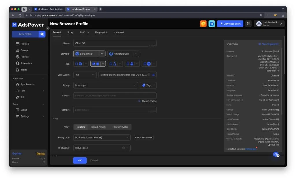Expand the SunBrowser version dropdown
The height and width of the screenshot is (179, 296).
point(102,54)
